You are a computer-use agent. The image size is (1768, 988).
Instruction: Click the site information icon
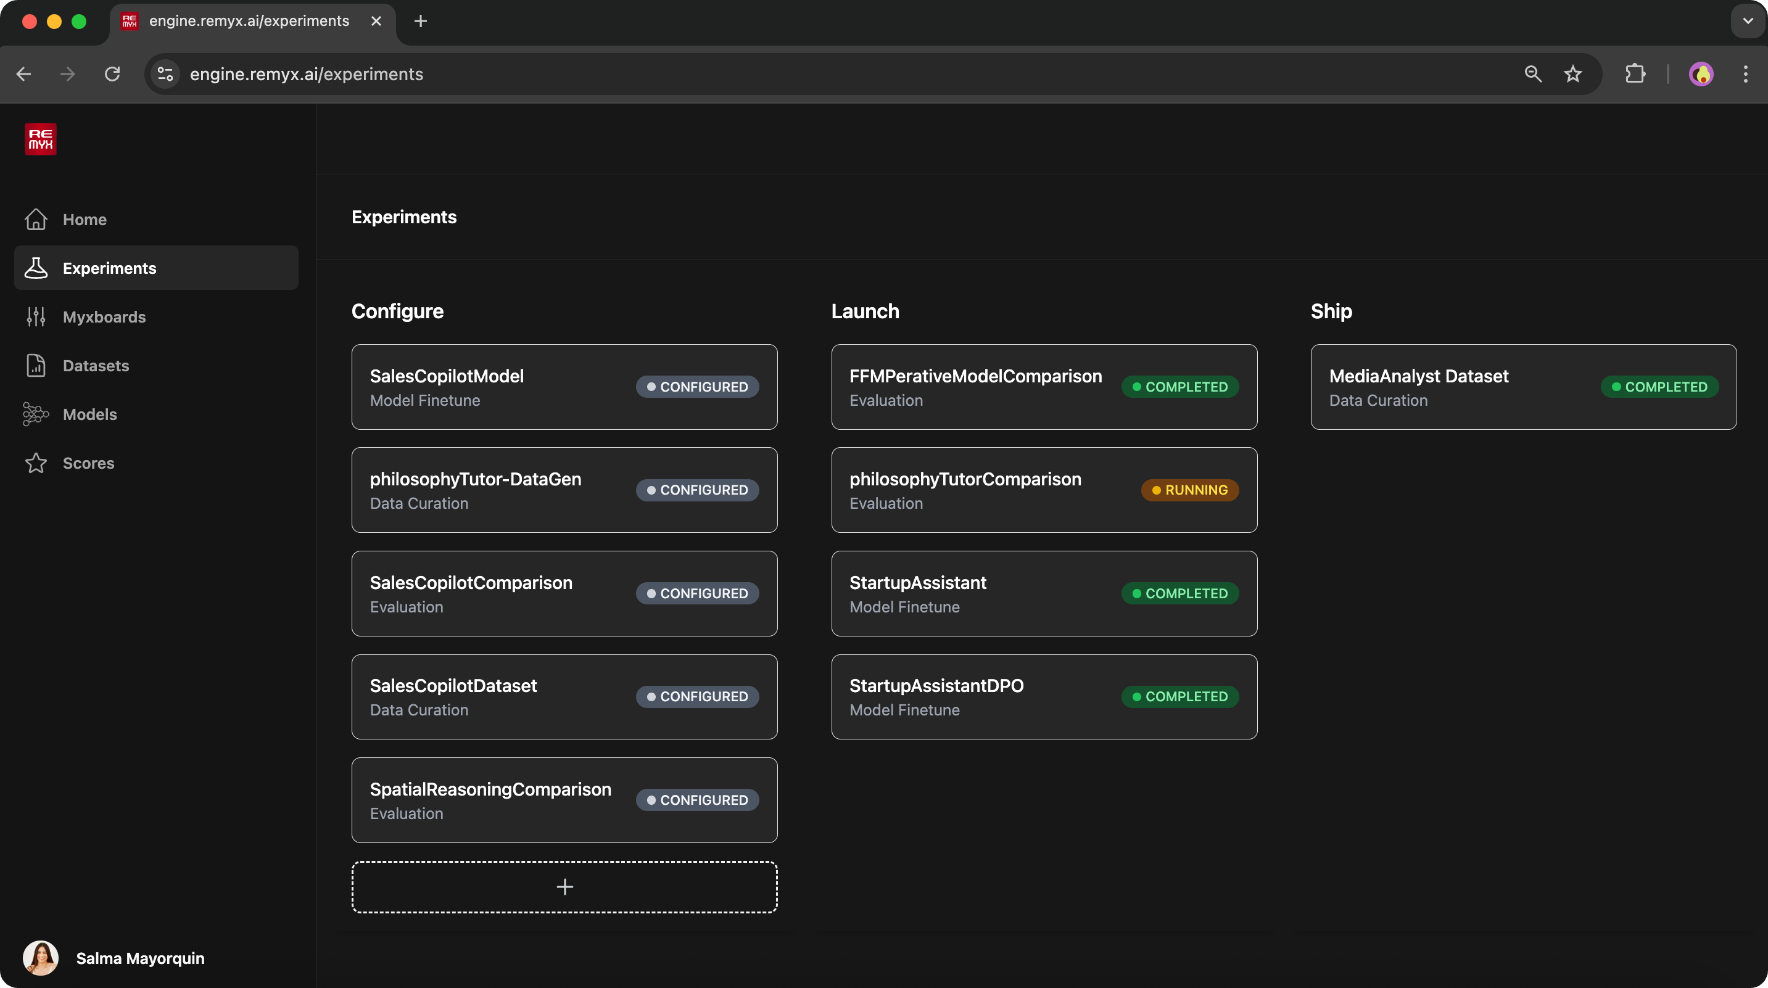[165, 74]
